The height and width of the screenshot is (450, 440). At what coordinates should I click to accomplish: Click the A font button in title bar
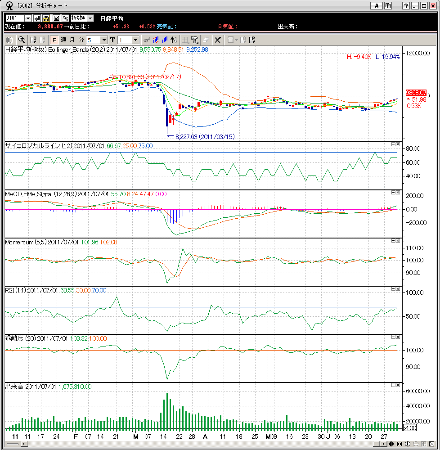point(376,5)
